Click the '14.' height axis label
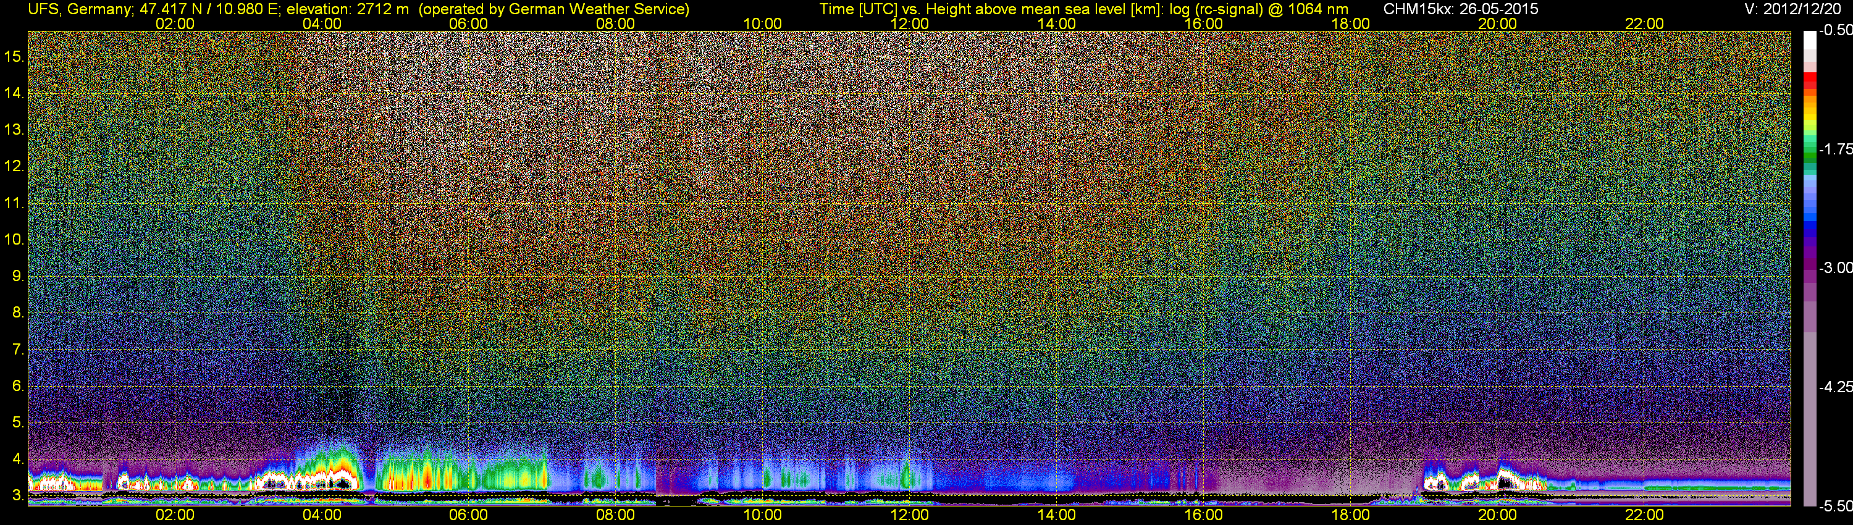 click(14, 93)
